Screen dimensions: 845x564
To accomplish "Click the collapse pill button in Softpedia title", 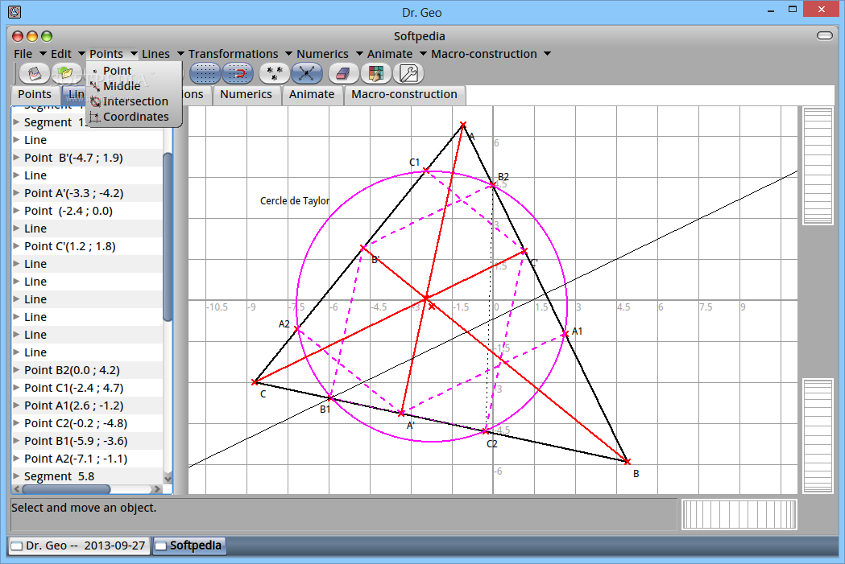I will (x=825, y=35).
